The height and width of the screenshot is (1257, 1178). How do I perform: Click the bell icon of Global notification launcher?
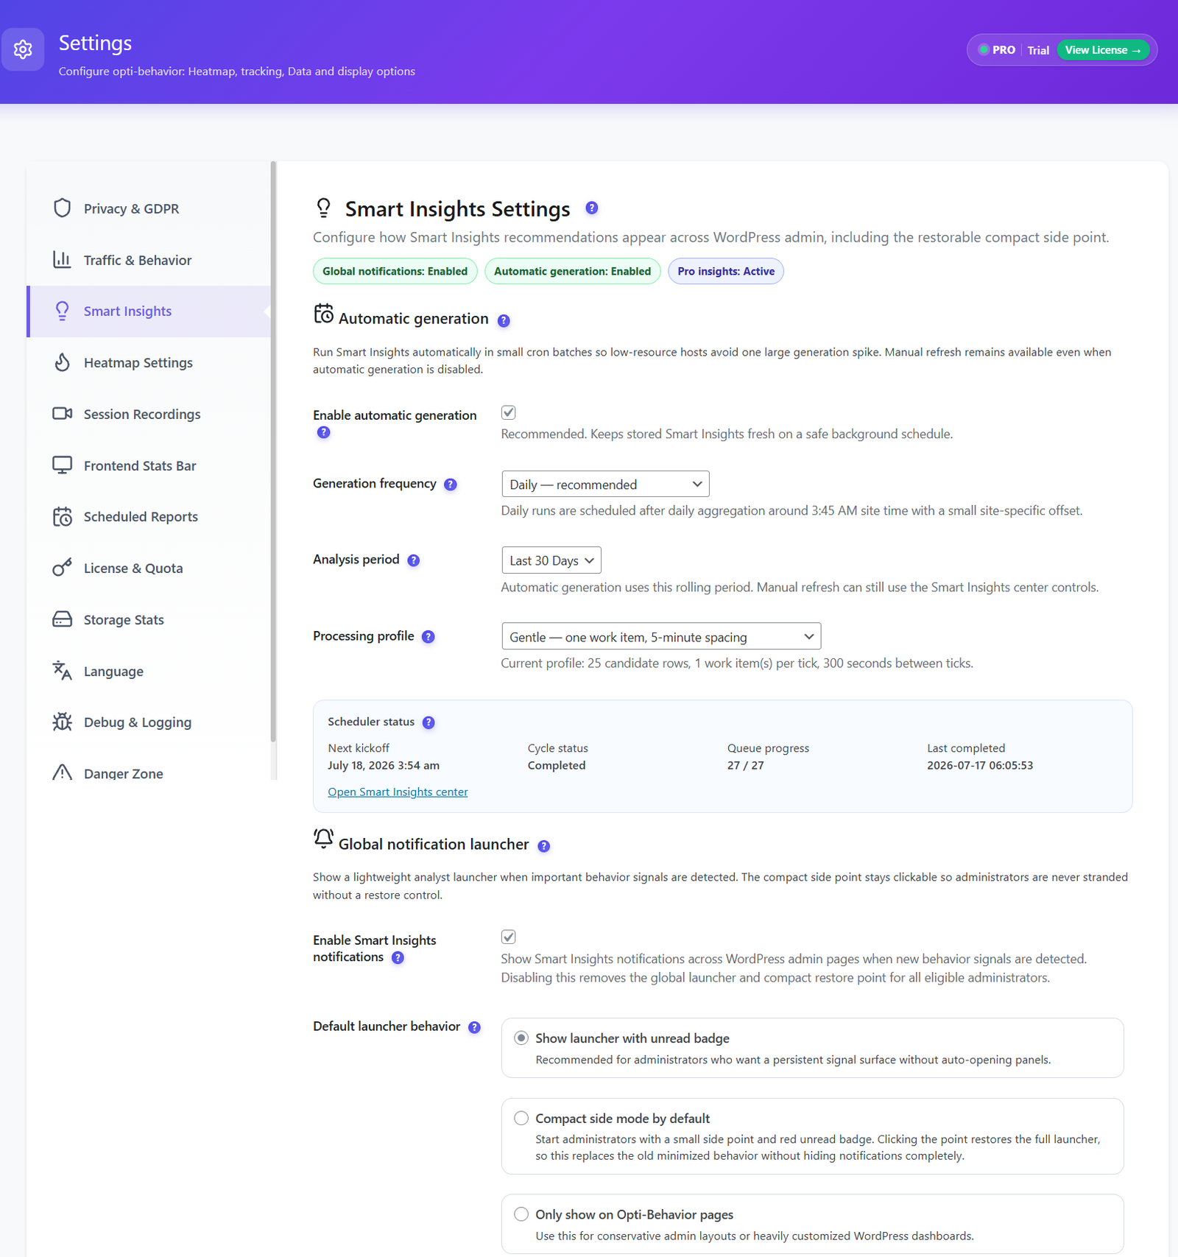pyautogui.click(x=323, y=839)
